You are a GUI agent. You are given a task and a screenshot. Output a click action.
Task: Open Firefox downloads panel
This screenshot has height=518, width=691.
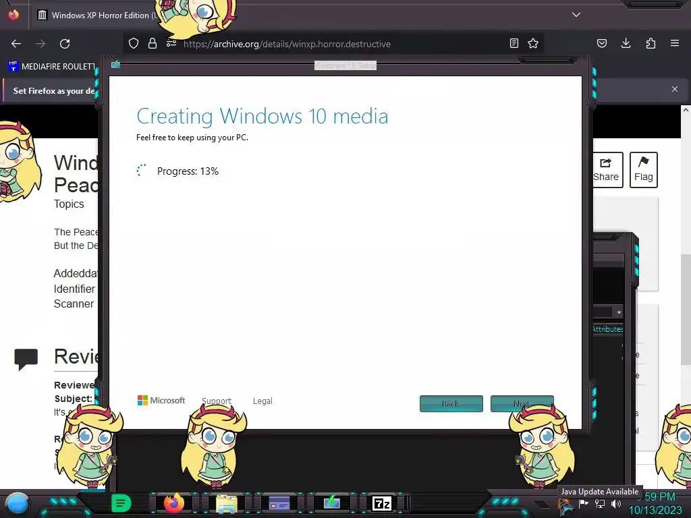click(x=626, y=43)
